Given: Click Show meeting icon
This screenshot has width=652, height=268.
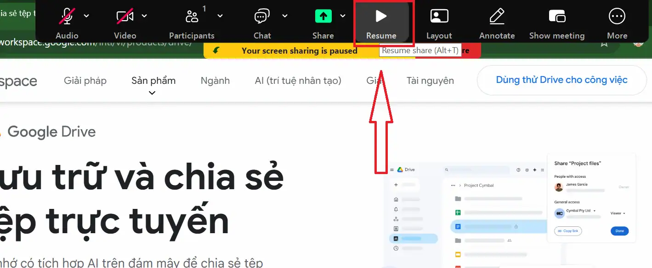Looking at the screenshot, I should pos(557,17).
